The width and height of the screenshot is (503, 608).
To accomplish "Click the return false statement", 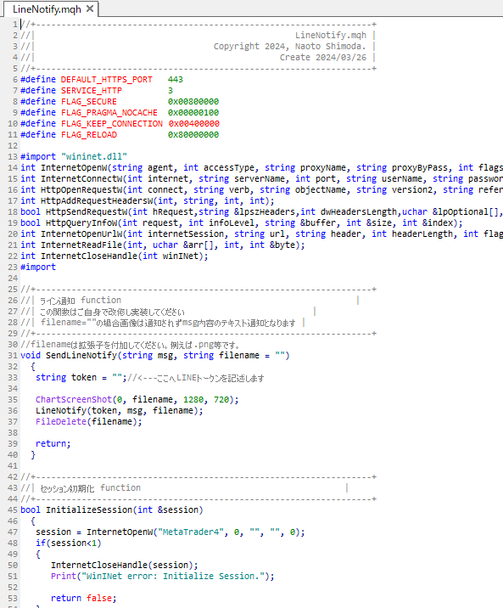I will [83, 599].
